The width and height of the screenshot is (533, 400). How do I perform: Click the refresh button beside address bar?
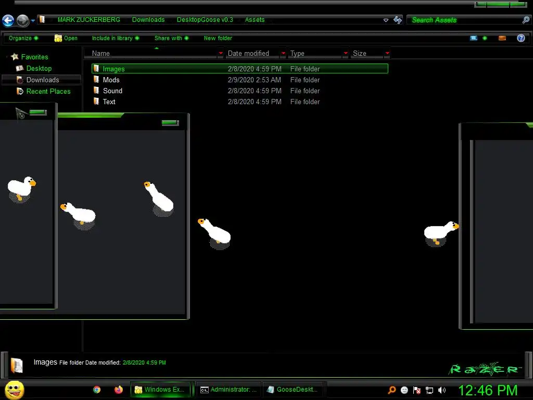pyautogui.click(x=397, y=20)
